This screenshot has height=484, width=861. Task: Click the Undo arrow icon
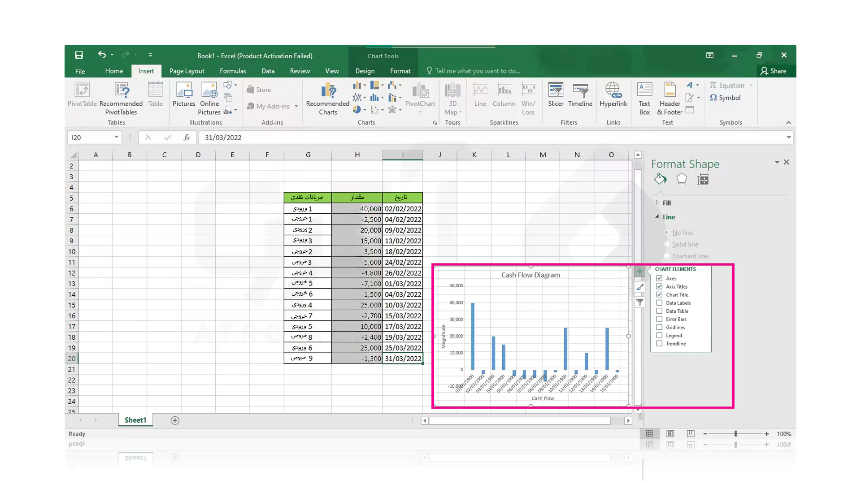pyautogui.click(x=102, y=55)
